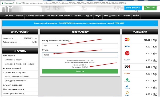Image resolution: width=160 pixels, height=97 pixels.
Task: Click the secure padlock icon in address bar
Action: pos(2,3)
